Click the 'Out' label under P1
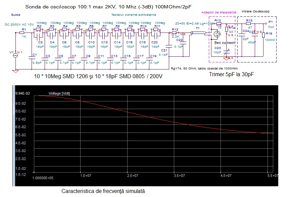 271,27
